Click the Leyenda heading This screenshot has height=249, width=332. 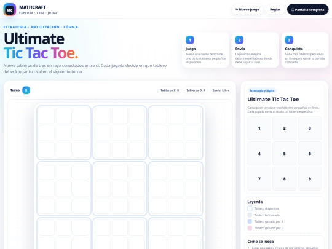coord(255,202)
